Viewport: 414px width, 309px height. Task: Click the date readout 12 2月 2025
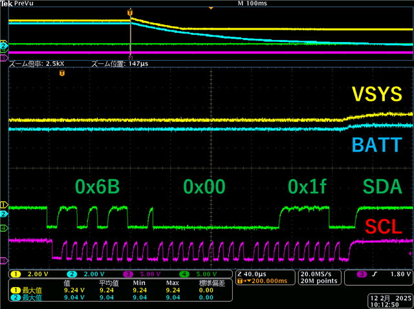(x=391, y=299)
